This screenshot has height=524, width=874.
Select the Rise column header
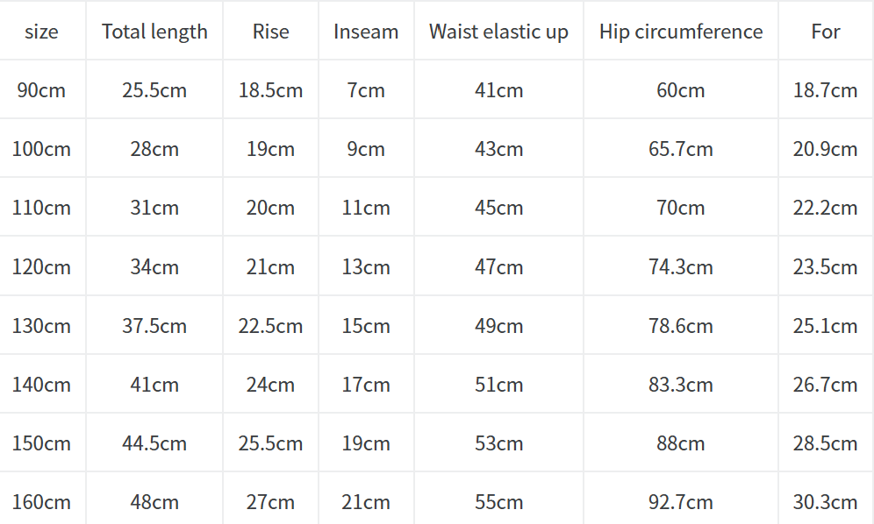(270, 32)
